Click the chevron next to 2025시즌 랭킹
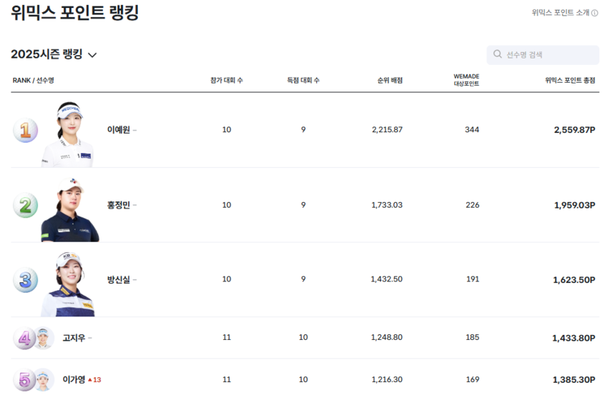The image size is (608, 395). [x=92, y=55]
